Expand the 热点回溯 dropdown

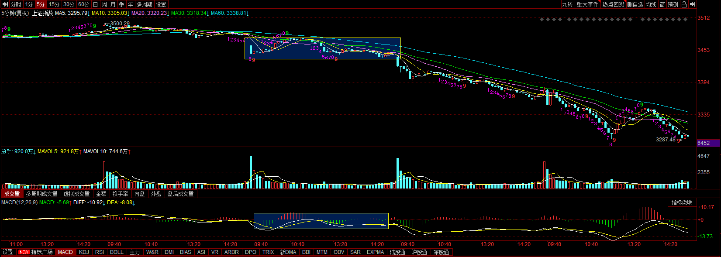(613, 4)
